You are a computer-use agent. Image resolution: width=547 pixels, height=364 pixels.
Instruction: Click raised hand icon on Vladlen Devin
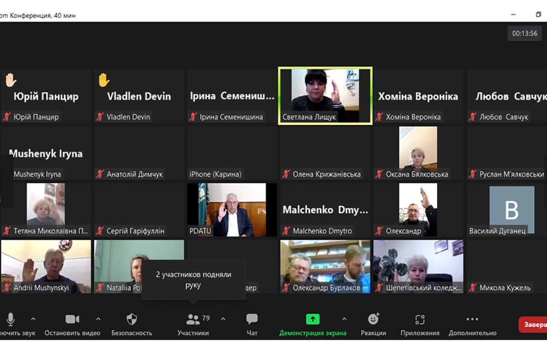pyautogui.click(x=104, y=80)
